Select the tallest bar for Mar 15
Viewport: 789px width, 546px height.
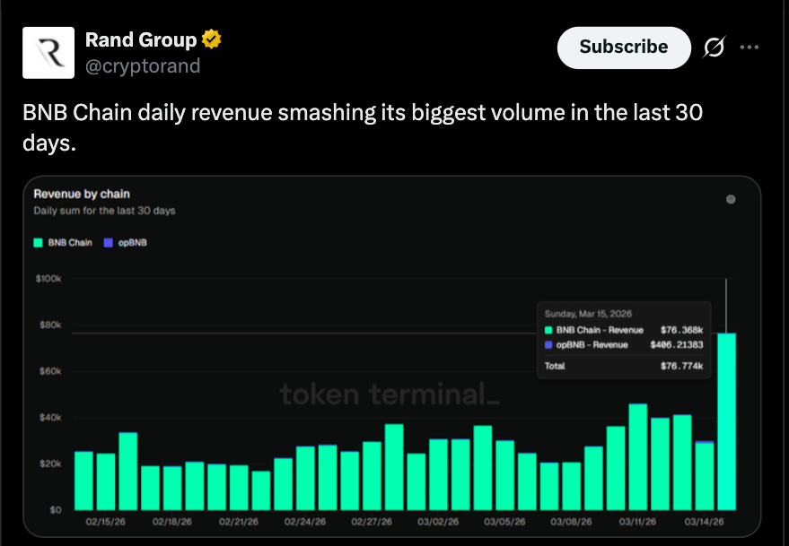[726, 421]
